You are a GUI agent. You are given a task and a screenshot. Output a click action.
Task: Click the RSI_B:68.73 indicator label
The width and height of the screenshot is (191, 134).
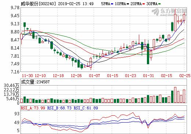pyautogui.click(x=60, y=108)
